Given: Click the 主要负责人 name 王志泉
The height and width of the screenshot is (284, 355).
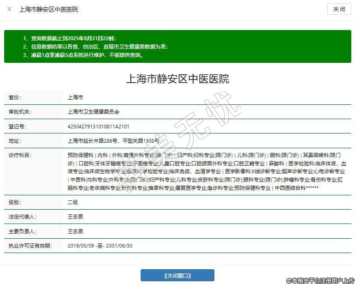Looking at the screenshot, I should pos(75,231).
